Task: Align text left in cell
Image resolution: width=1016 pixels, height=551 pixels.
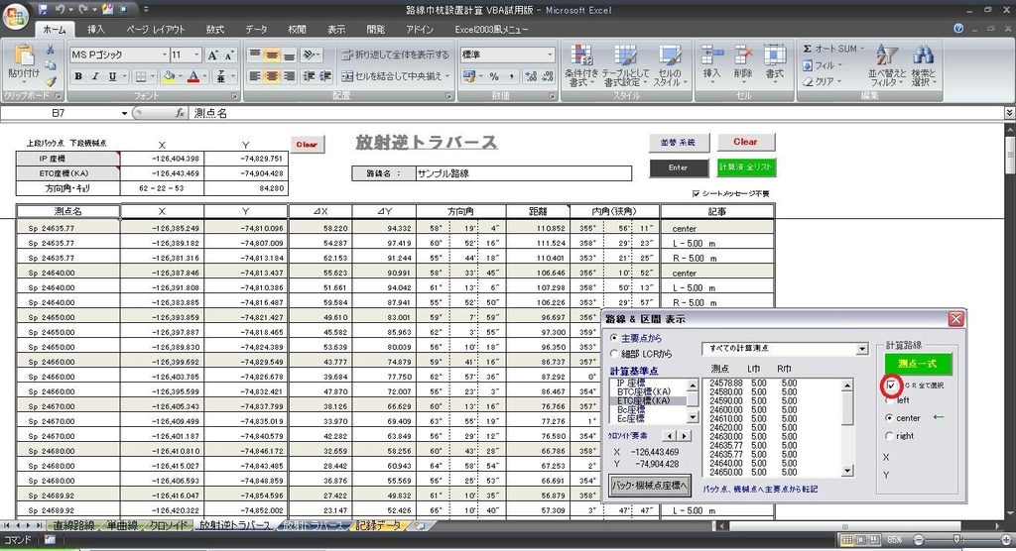Action: click(x=255, y=76)
